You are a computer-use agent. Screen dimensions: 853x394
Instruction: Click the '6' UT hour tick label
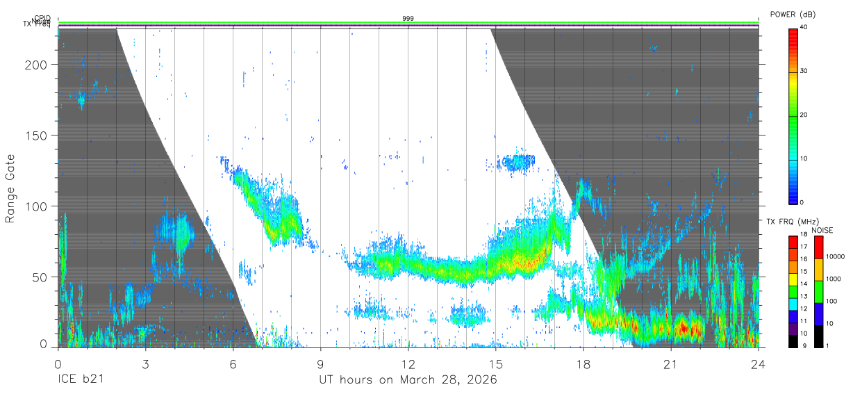(x=233, y=363)
